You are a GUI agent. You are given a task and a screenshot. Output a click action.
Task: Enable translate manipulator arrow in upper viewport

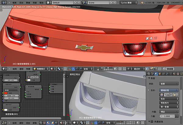73,69
